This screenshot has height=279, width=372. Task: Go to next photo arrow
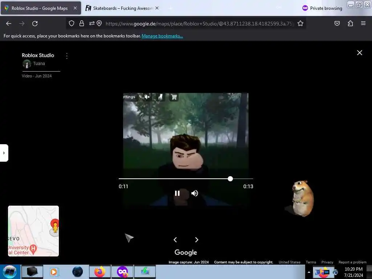pos(197,240)
